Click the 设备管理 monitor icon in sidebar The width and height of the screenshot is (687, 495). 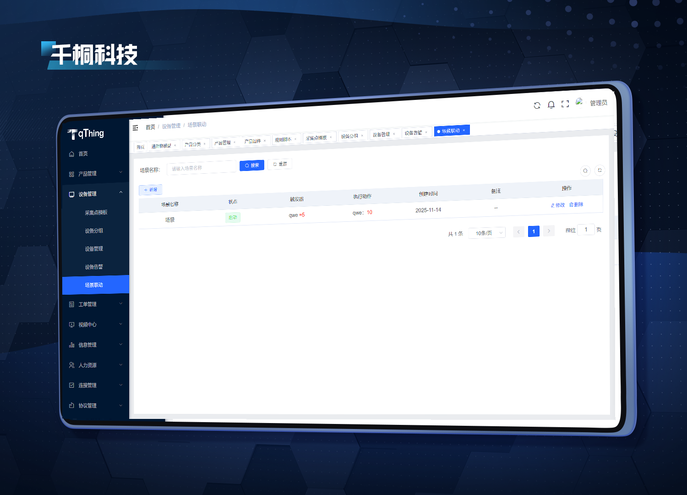pyautogui.click(x=71, y=194)
